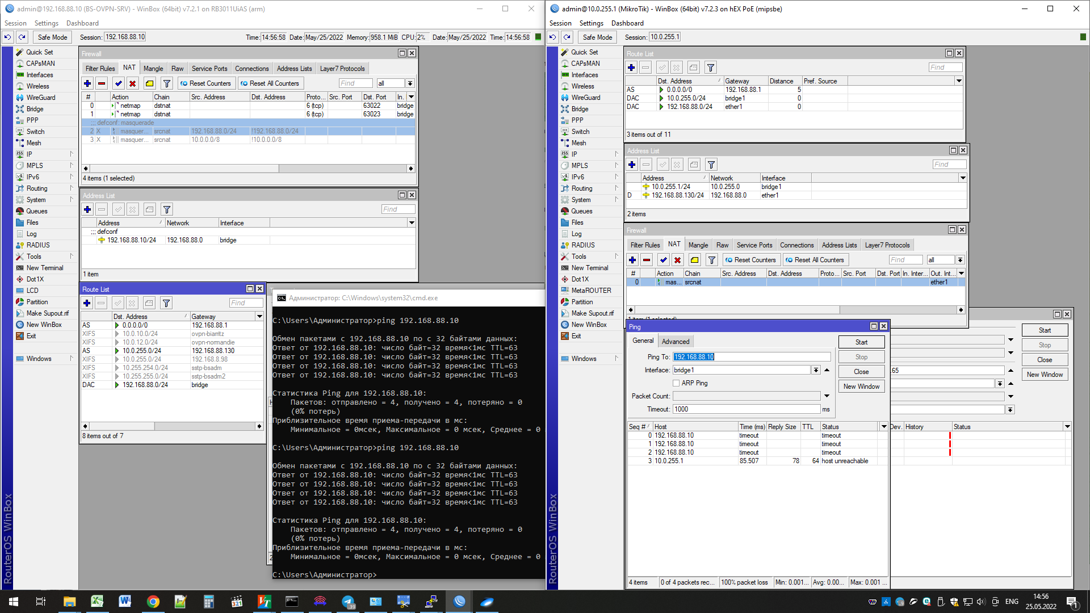Click comment icon in MikroTik hEX Firewall toolbar
The width and height of the screenshot is (1090, 613).
click(694, 260)
